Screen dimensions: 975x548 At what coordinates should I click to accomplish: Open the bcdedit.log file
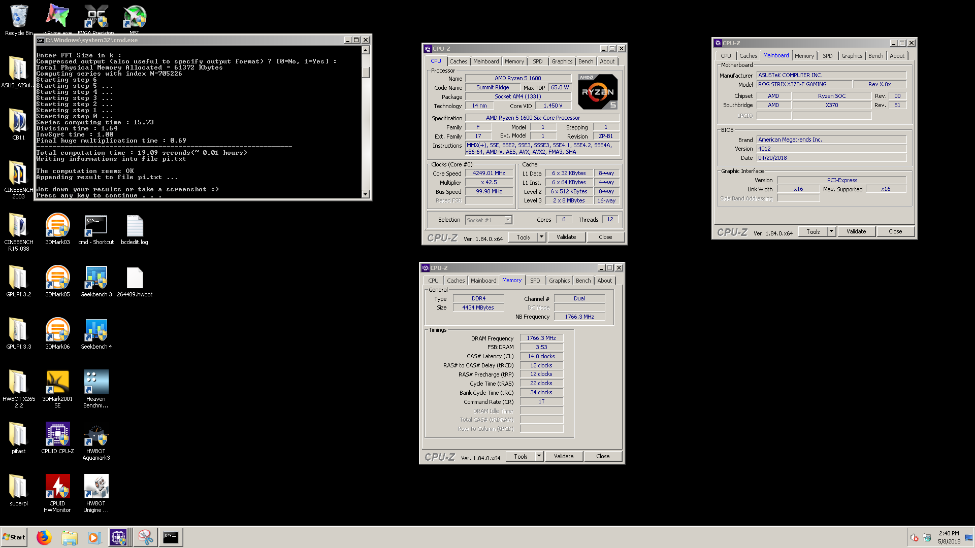135,229
